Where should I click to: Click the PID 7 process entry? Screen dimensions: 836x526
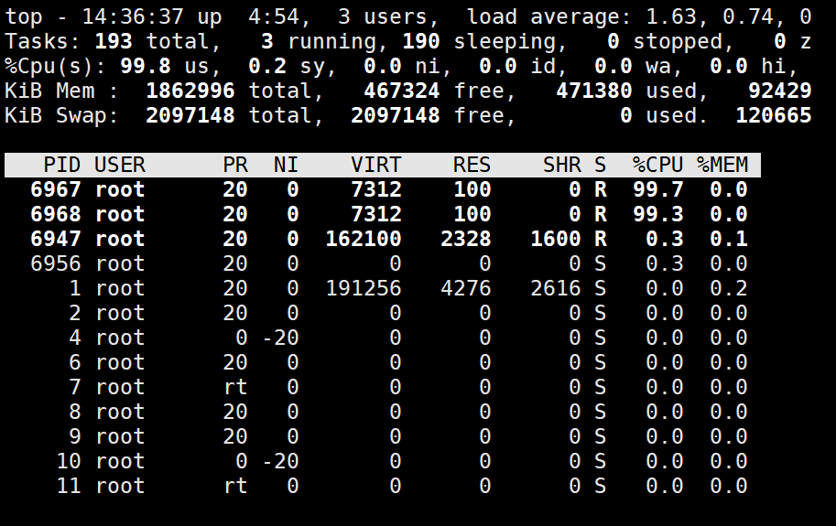point(382,387)
